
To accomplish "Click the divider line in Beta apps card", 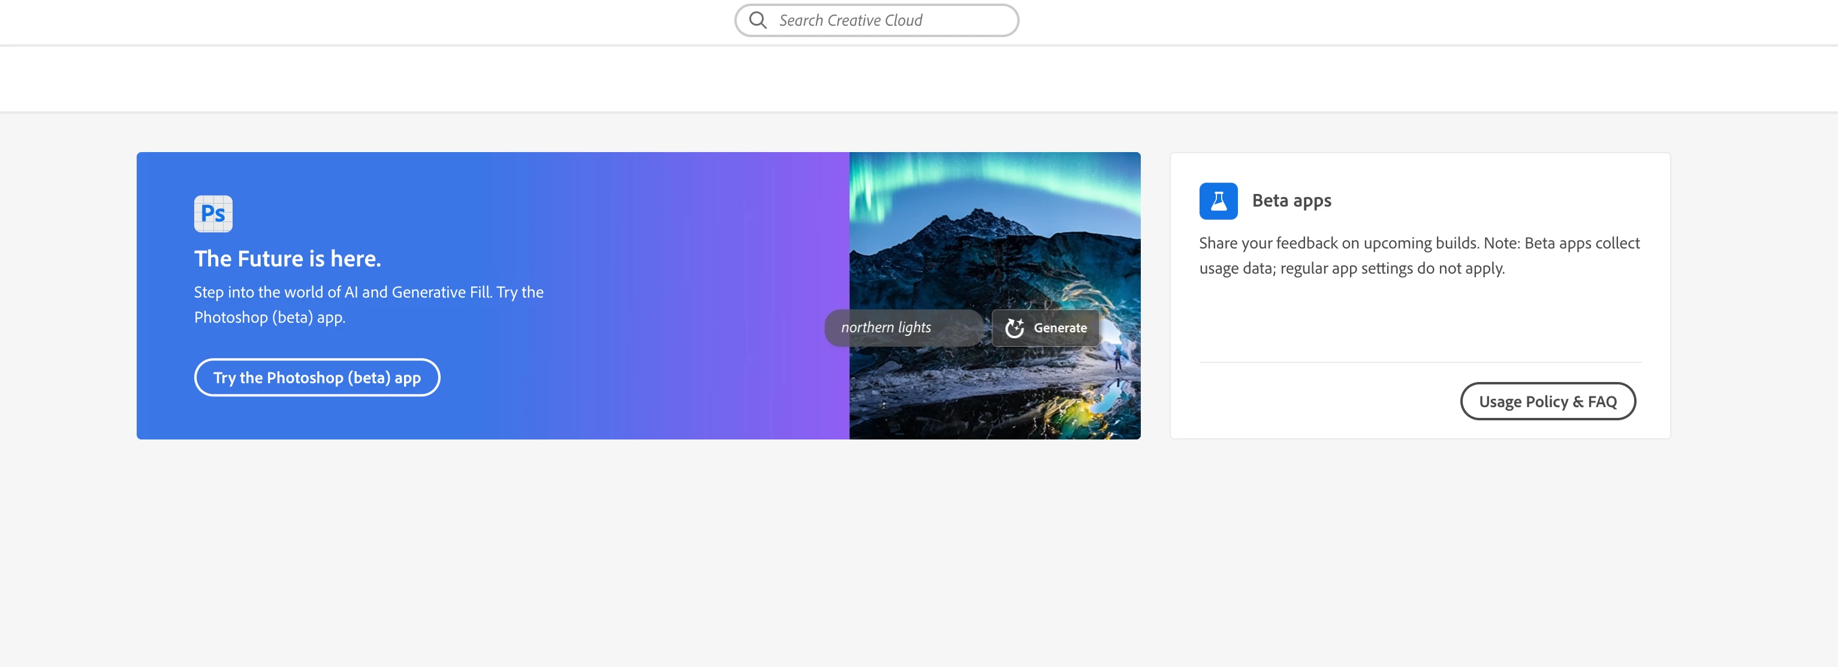I will (x=1420, y=362).
